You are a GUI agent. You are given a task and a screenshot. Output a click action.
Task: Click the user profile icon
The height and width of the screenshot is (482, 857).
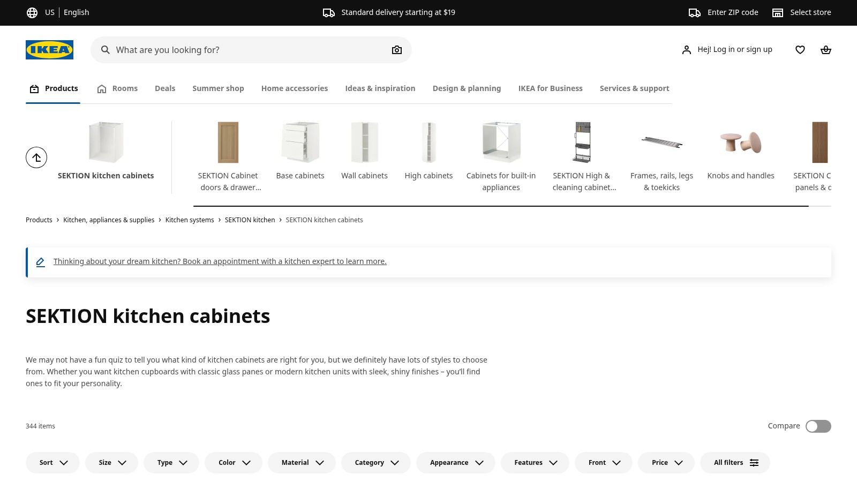tap(686, 50)
